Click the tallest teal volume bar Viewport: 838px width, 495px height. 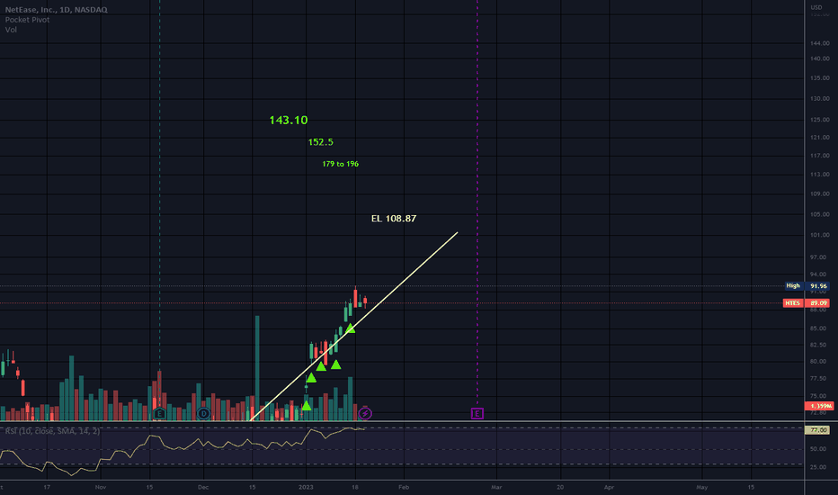(x=257, y=368)
